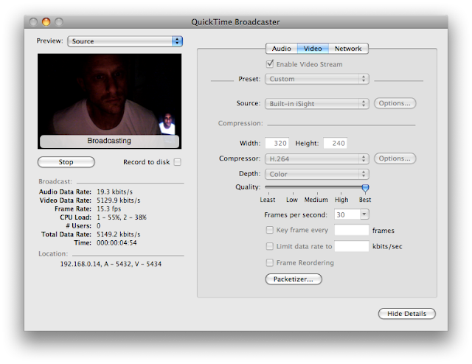The width and height of the screenshot is (472, 364).
Task: Open the Preset Custom dropdown
Action: 317,79
